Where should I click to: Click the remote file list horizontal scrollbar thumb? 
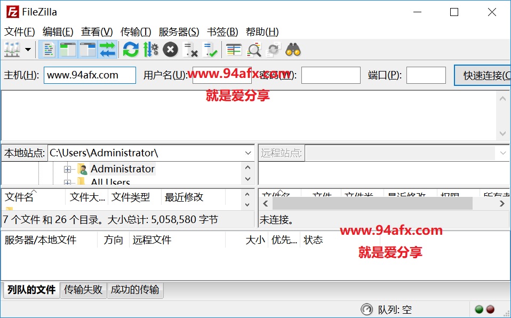pos(372,203)
